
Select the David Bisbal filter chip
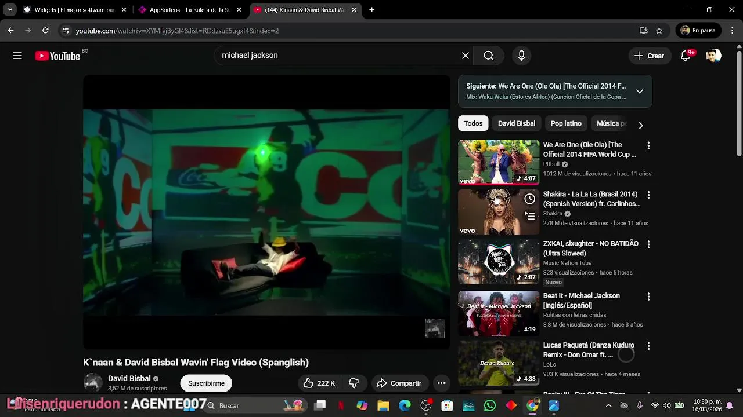pyautogui.click(x=517, y=123)
